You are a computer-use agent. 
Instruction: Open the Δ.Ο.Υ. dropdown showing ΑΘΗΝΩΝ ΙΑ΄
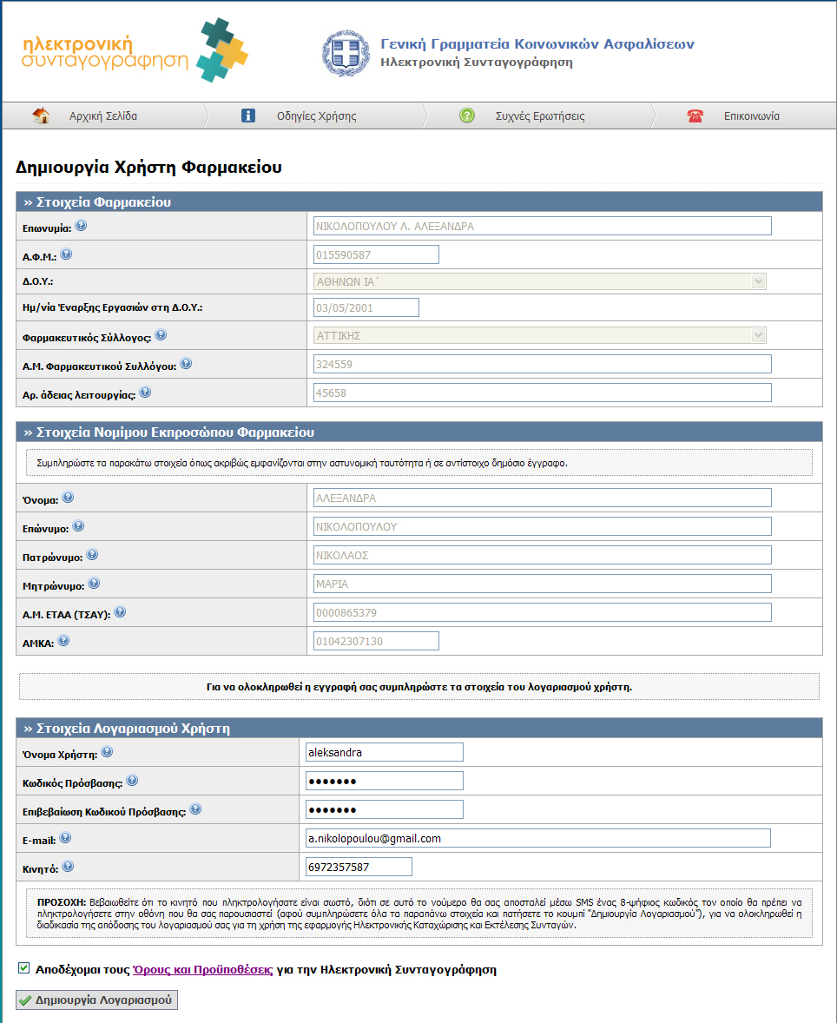point(539,282)
